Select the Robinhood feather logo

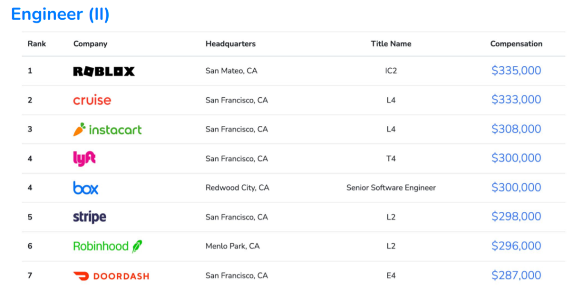(108, 246)
